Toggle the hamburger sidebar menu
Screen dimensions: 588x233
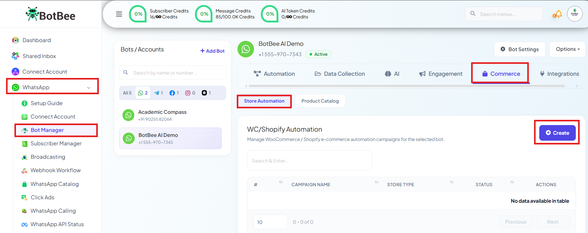(x=119, y=14)
